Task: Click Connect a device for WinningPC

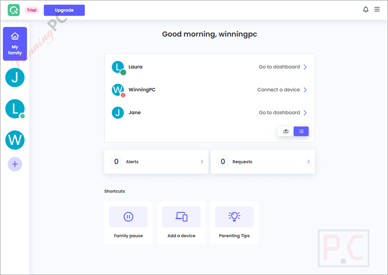Action: click(278, 90)
